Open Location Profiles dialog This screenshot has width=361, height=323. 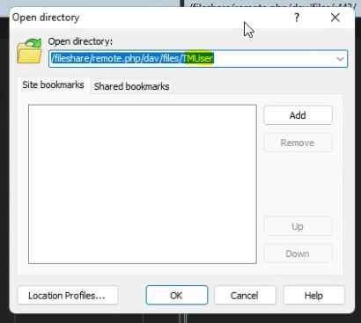(x=68, y=296)
